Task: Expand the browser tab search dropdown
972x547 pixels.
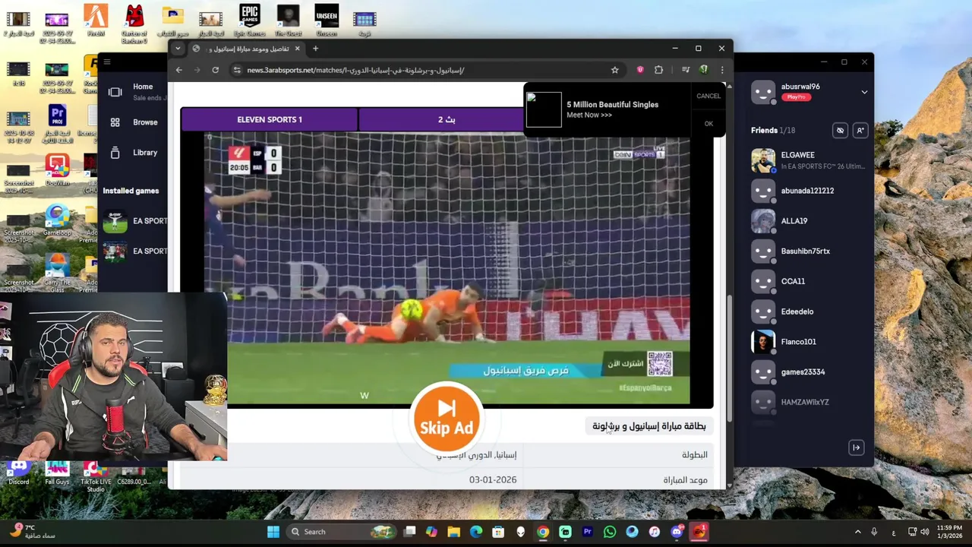Action: point(178,49)
